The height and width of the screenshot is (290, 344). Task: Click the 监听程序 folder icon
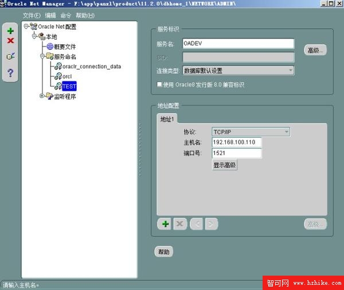pyautogui.click(x=50, y=96)
